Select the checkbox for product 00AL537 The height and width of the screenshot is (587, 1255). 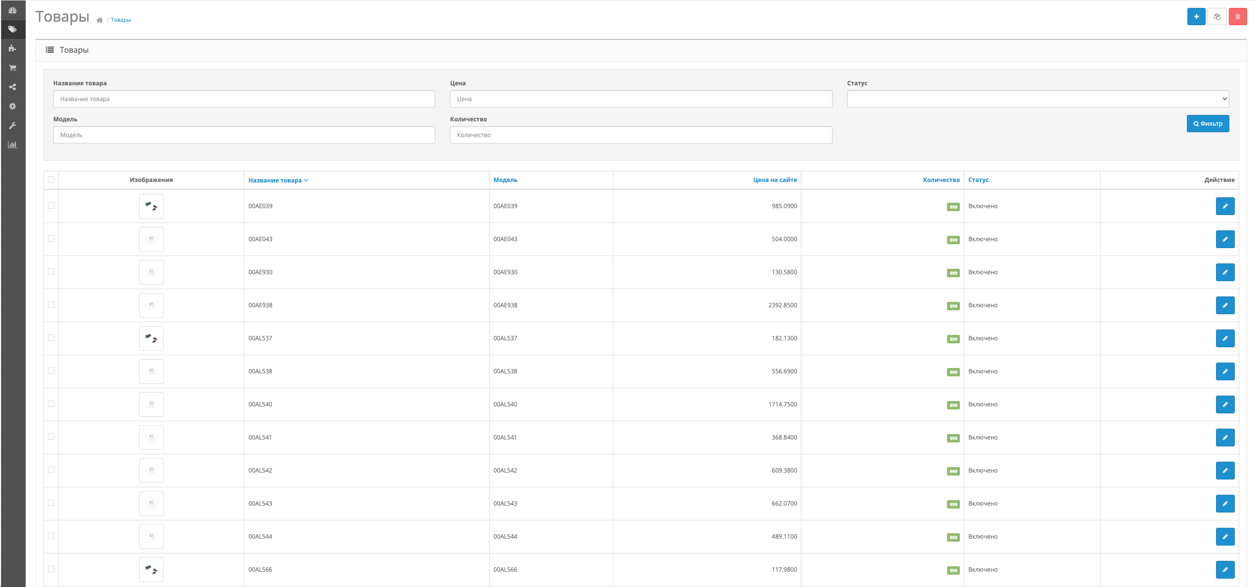tap(51, 337)
